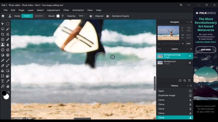Image resolution: width=218 pixels, height=122 pixels.
Task: Select the Fill paint bucket tool
Action: click(x=2, y=71)
